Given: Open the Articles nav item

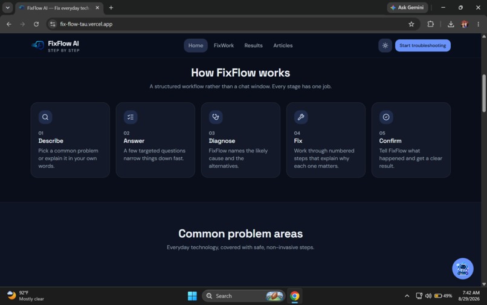Looking at the screenshot, I should coord(283,45).
